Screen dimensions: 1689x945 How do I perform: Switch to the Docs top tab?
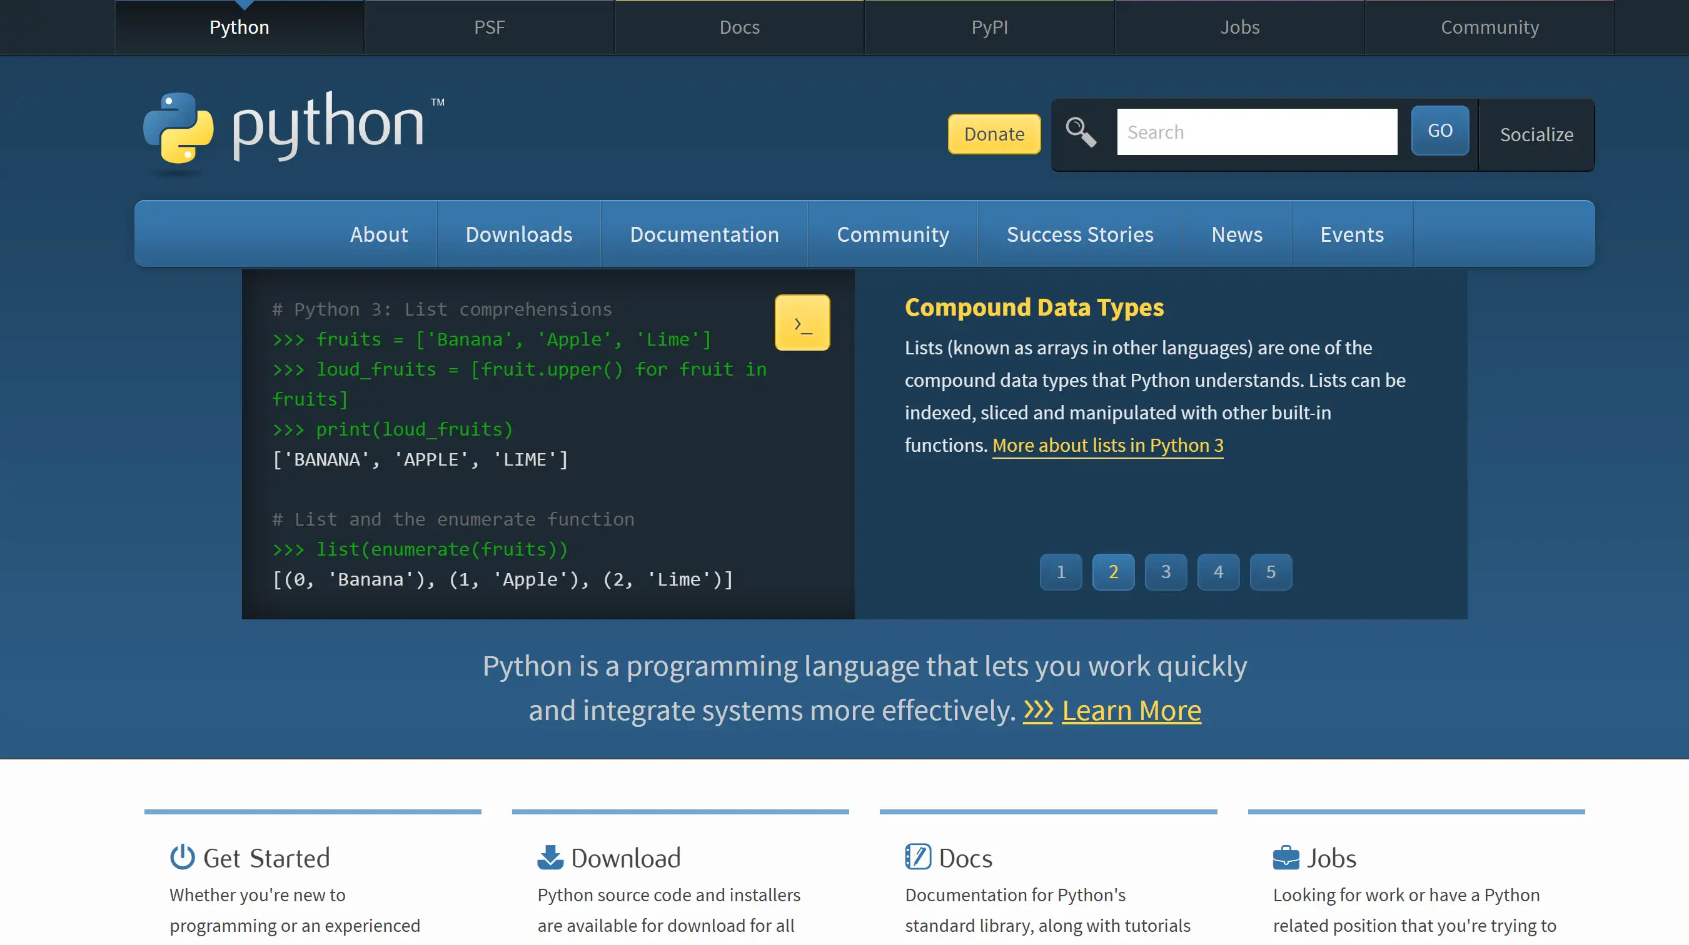click(x=740, y=27)
